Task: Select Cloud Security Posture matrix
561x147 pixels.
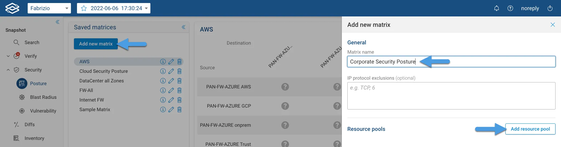Action: pyautogui.click(x=104, y=71)
